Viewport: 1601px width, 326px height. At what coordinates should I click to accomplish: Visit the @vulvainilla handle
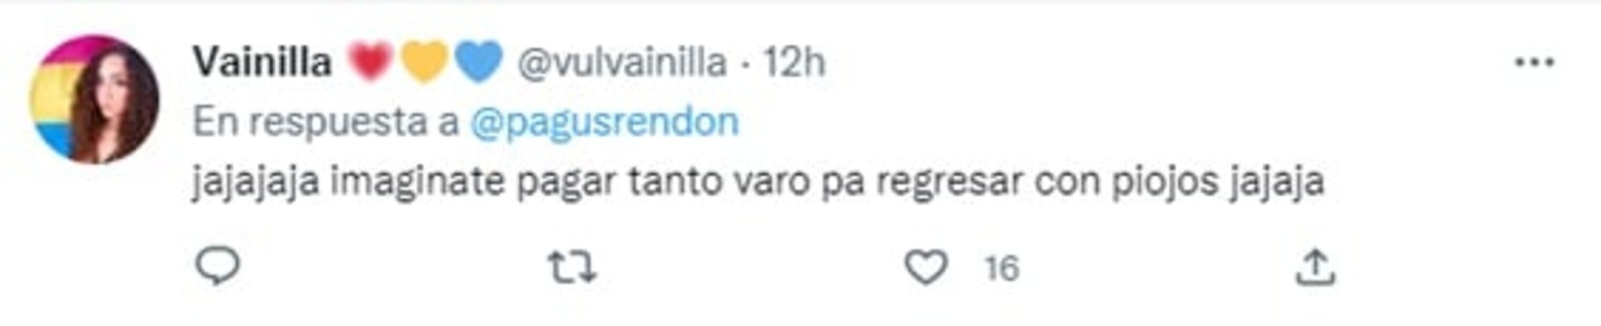tap(622, 62)
